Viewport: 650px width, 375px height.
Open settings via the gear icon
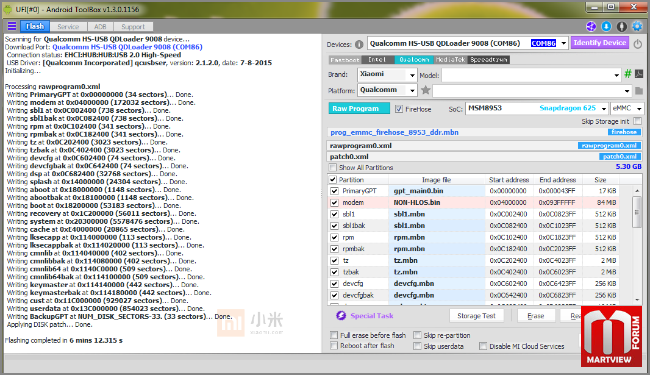[637, 26]
